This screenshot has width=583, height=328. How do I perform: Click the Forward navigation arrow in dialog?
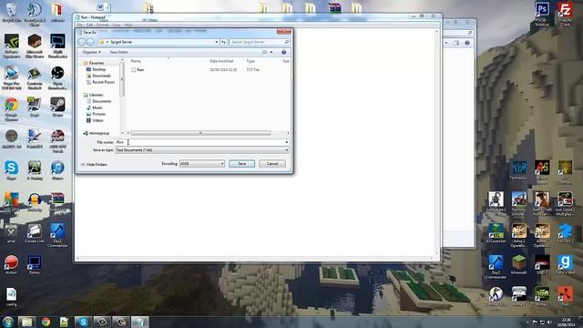tap(90, 42)
